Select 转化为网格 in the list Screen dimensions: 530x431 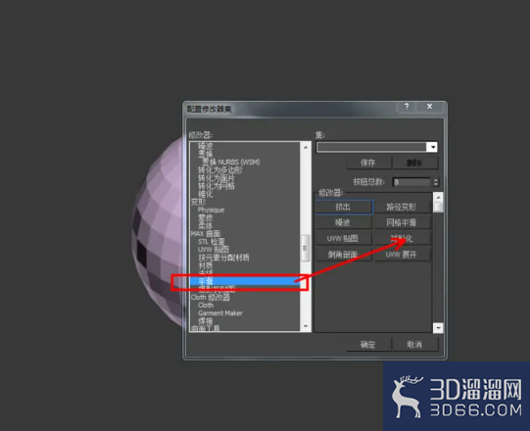click(x=217, y=186)
